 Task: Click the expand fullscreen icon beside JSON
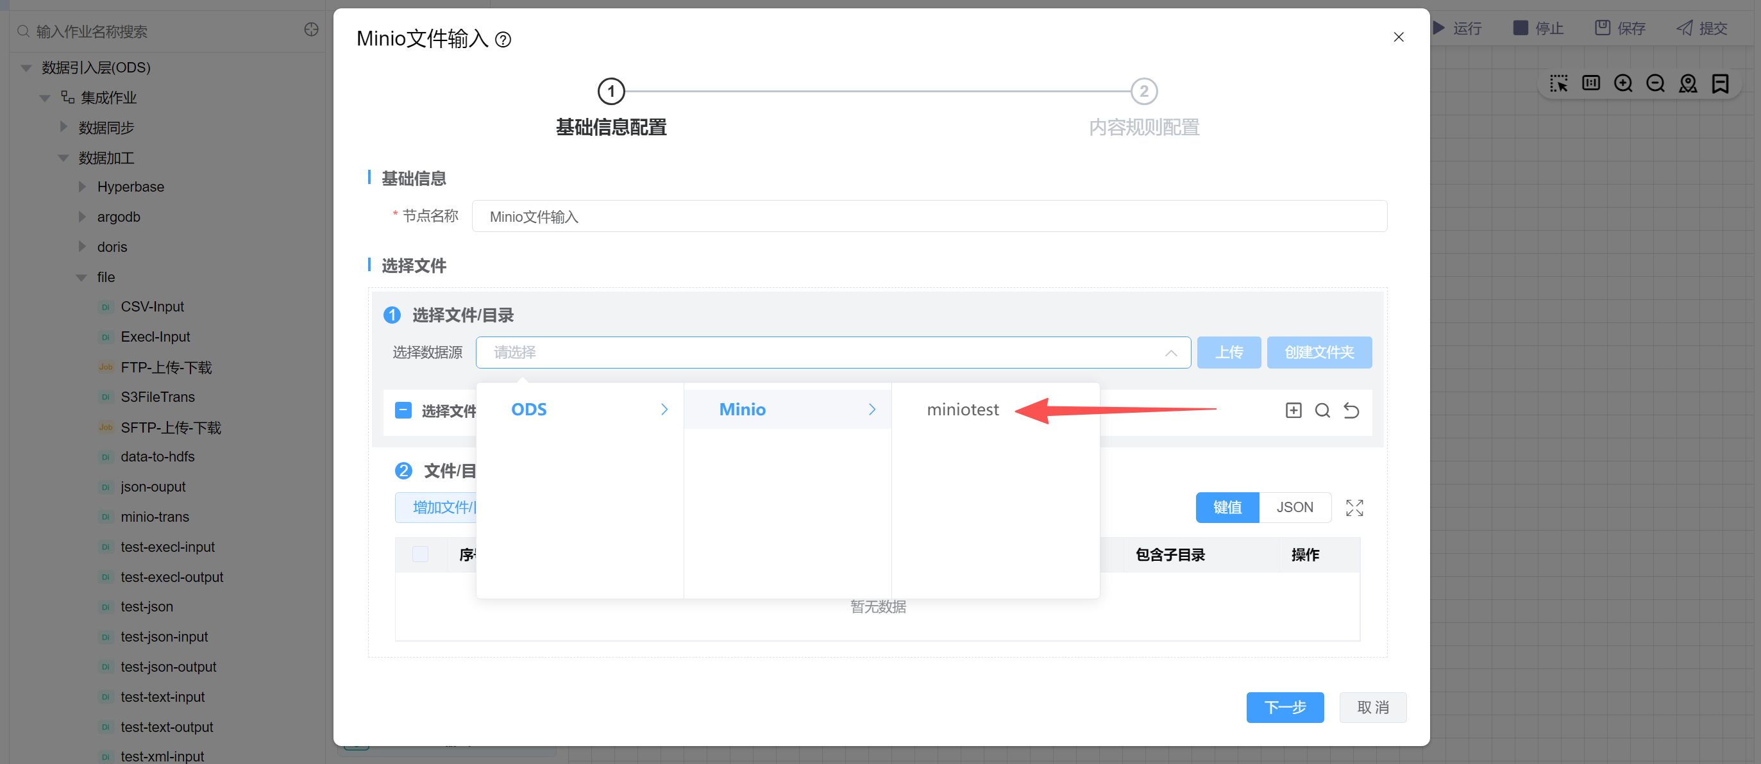[x=1354, y=508]
